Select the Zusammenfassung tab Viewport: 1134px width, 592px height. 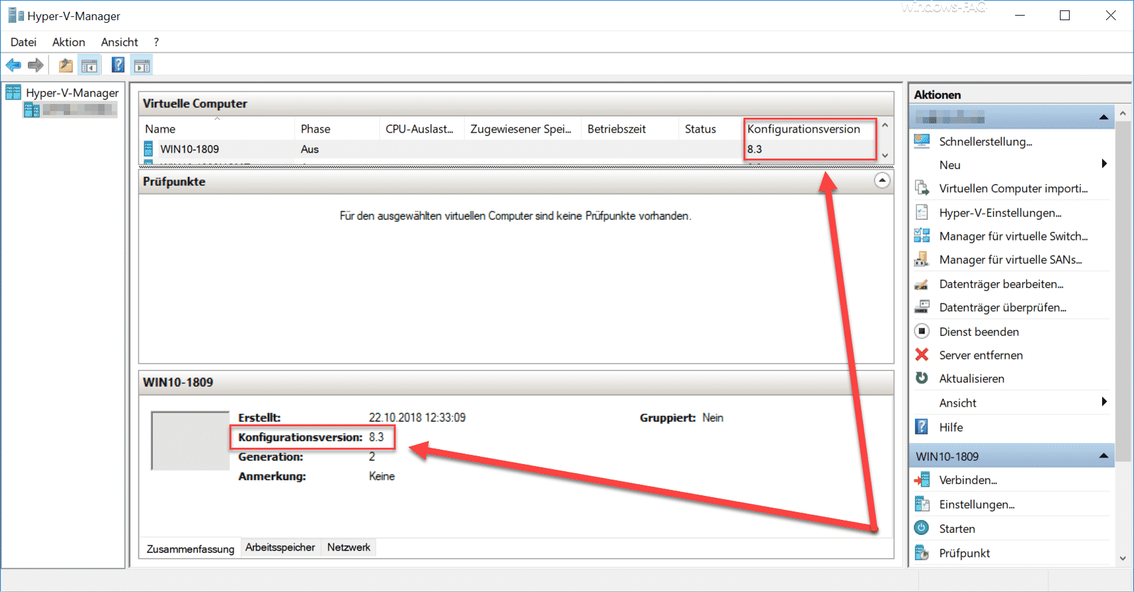click(x=190, y=548)
